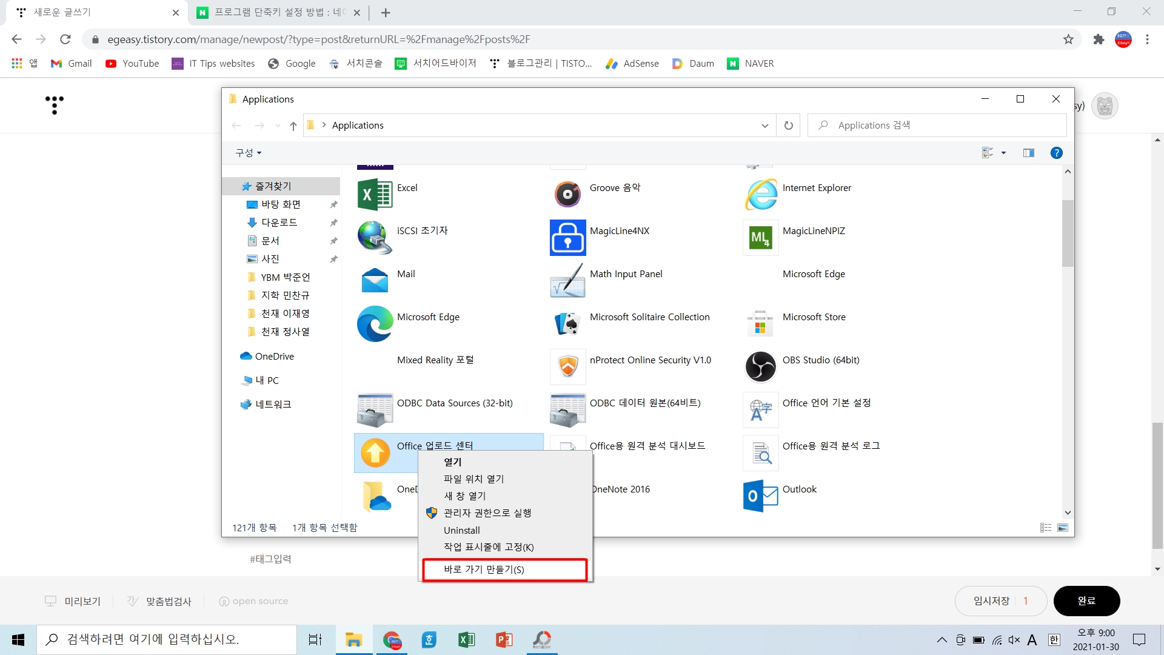Select 관리자 권한으로 실행 in context menu

(x=487, y=513)
